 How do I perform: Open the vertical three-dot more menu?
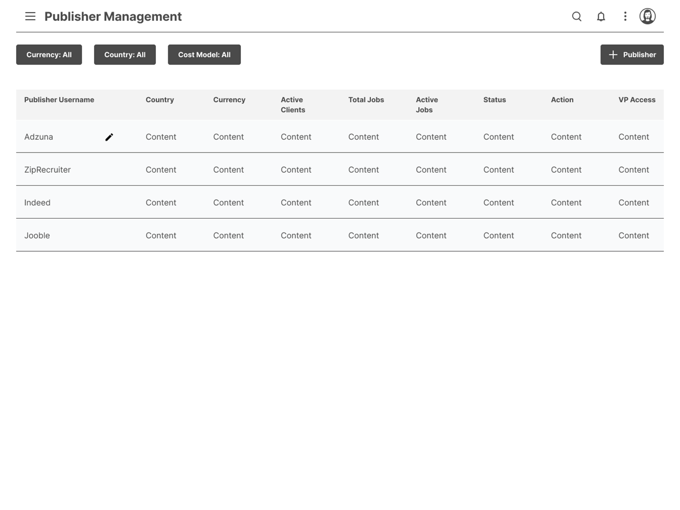point(625,17)
